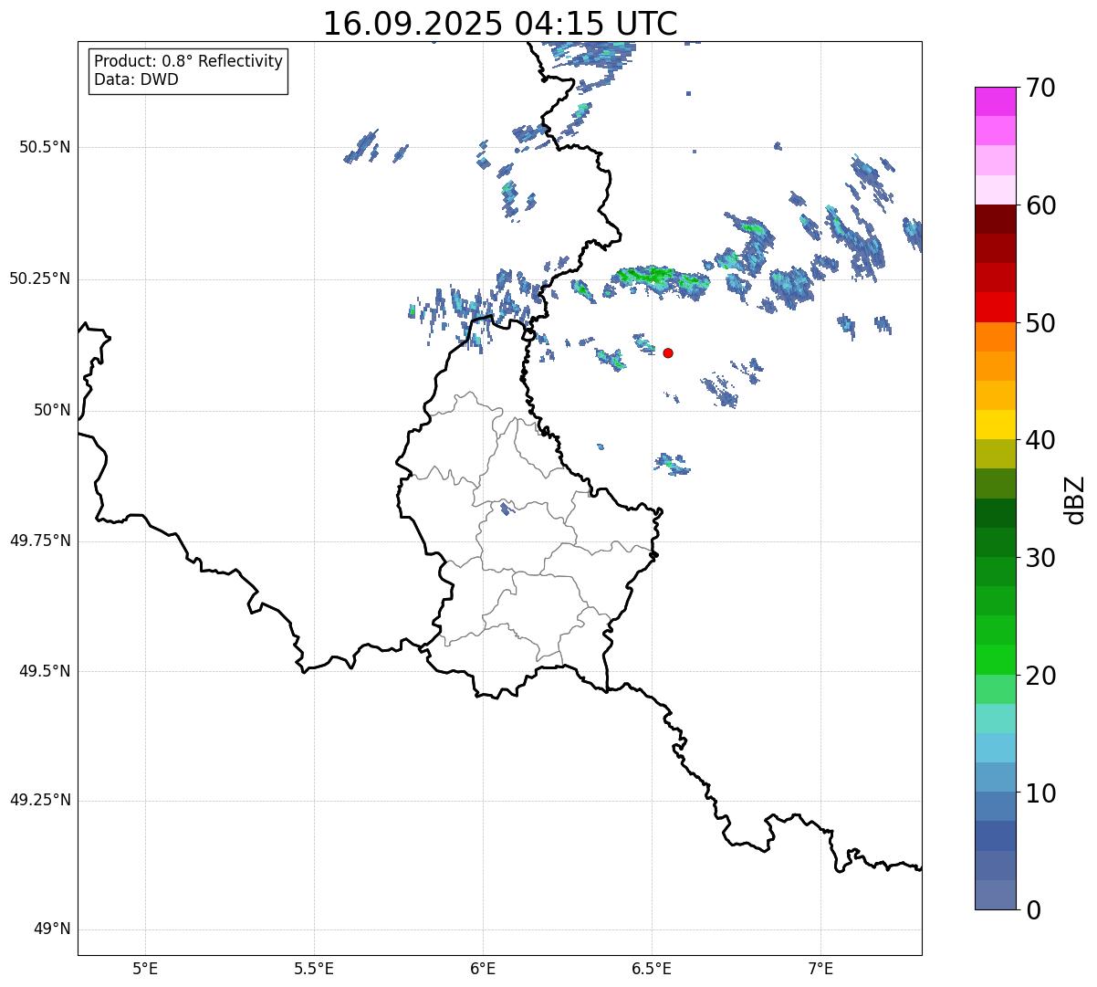The width and height of the screenshot is (1097, 987).
Task: Click the 49°N latitude label
Action: (x=52, y=929)
